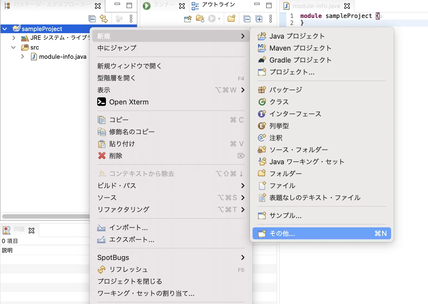Click 列挙型 enum icon
Screen dimensions: 428x304
coord(262,126)
